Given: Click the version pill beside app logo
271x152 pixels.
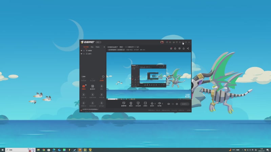Looking at the screenshot, I should click(98, 42).
